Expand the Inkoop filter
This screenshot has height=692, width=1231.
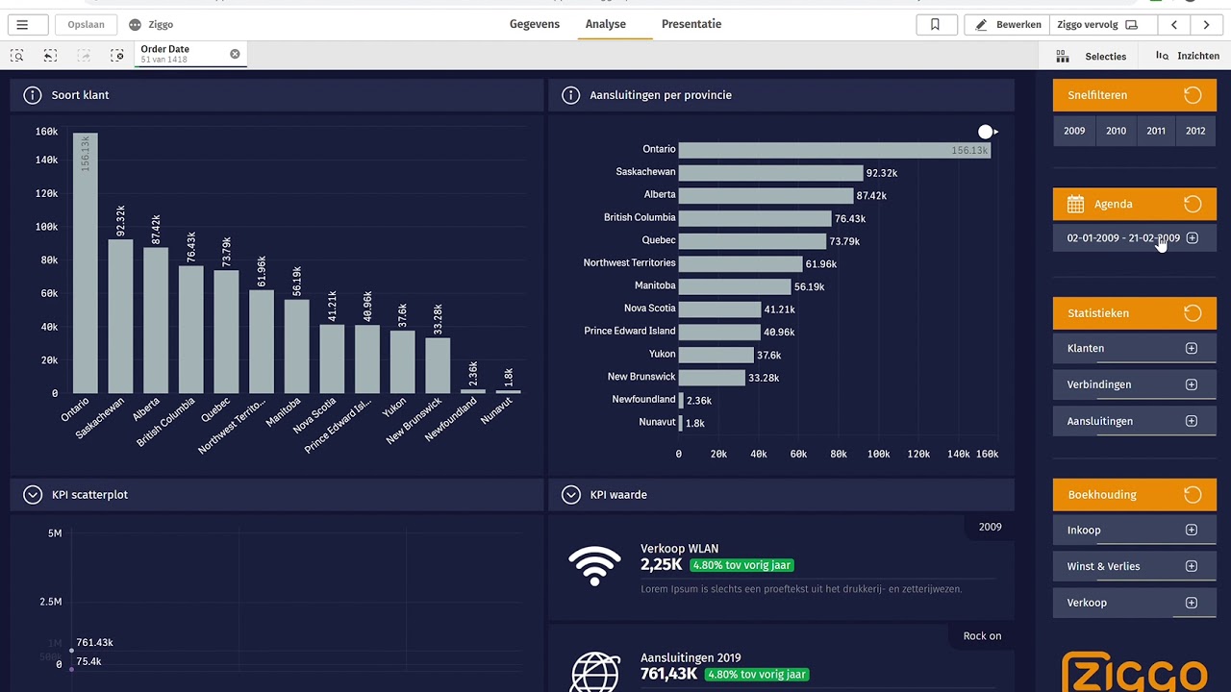[x=1192, y=530]
